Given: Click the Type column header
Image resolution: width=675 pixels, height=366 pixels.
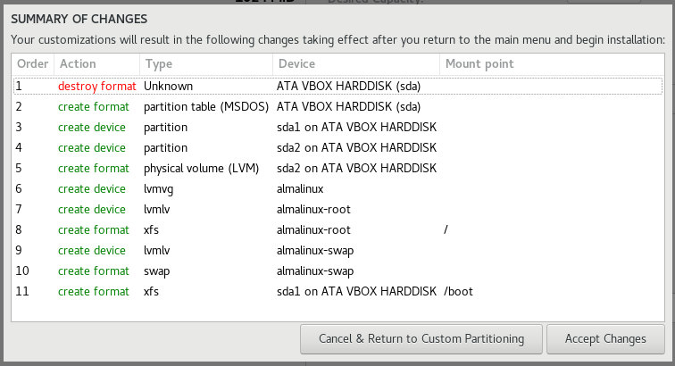Looking at the screenshot, I should pyautogui.click(x=206, y=63).
